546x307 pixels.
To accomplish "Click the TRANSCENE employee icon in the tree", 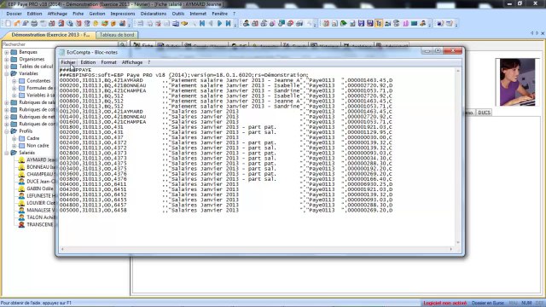I will tap(21, 224).
